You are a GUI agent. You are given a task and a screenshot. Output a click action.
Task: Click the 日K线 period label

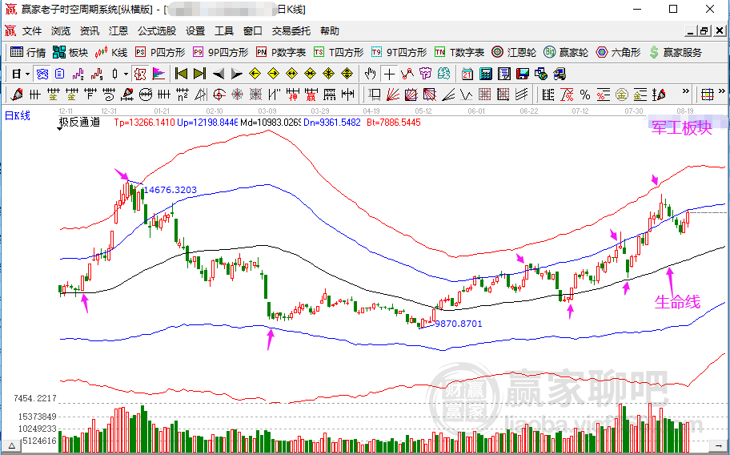pos(18,116)
